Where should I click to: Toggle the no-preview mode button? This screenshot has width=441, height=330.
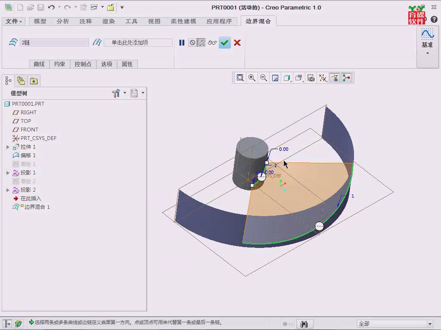pos(193,43)
